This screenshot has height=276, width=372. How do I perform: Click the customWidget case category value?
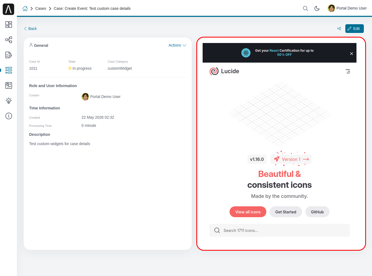pos(120,68)
